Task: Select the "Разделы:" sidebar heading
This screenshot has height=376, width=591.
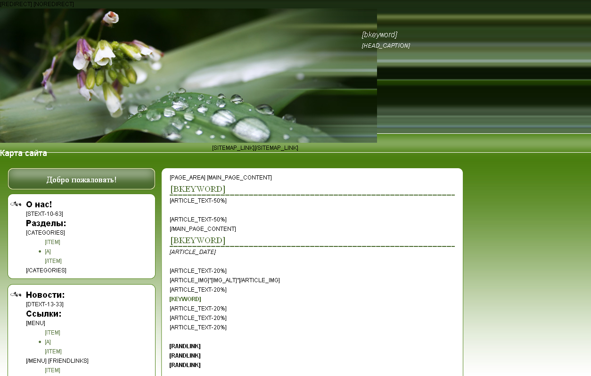Action: point(46,223)
